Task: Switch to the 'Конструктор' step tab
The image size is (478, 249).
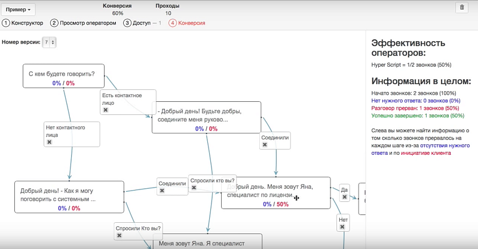Action: [23, 23]
